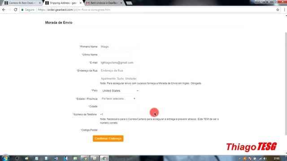Click the E-mail field
Screen dimensions: 287x161
[x=118, y=63]
